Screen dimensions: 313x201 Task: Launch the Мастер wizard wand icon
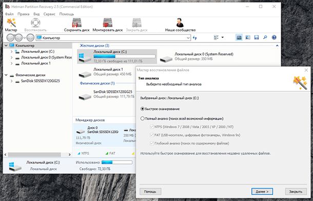11,23
